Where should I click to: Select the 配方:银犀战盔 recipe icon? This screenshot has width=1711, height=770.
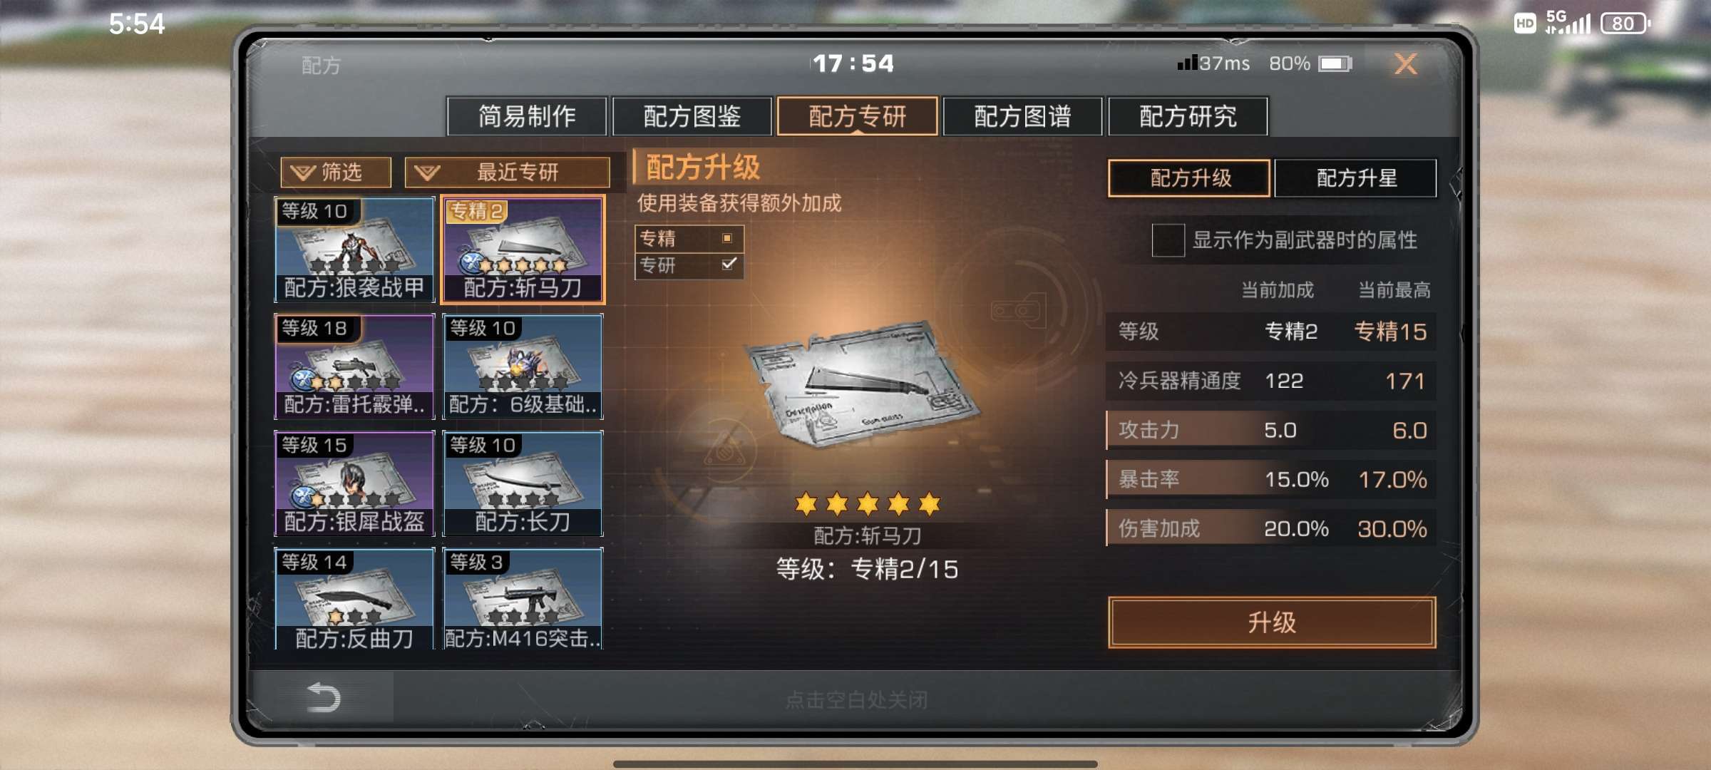click(x=354, y=483)
